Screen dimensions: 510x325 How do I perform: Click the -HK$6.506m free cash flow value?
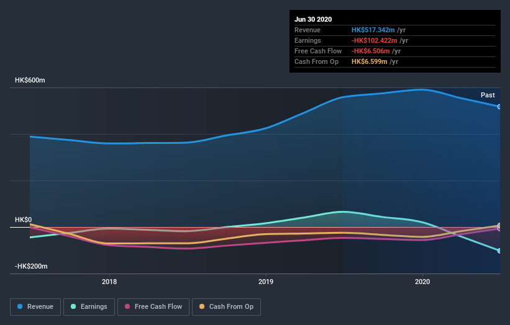pos(370,51)
